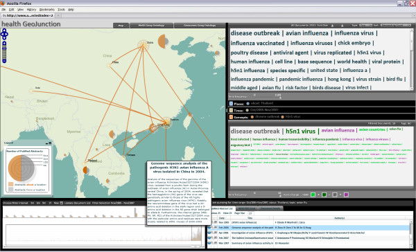Click the 'hong kong' tag cloud term
This screenshot has height=252, width=416.
339,79
